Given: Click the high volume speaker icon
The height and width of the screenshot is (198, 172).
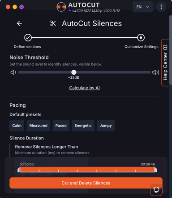Looking at the screenshot, I should pos(155,72).
